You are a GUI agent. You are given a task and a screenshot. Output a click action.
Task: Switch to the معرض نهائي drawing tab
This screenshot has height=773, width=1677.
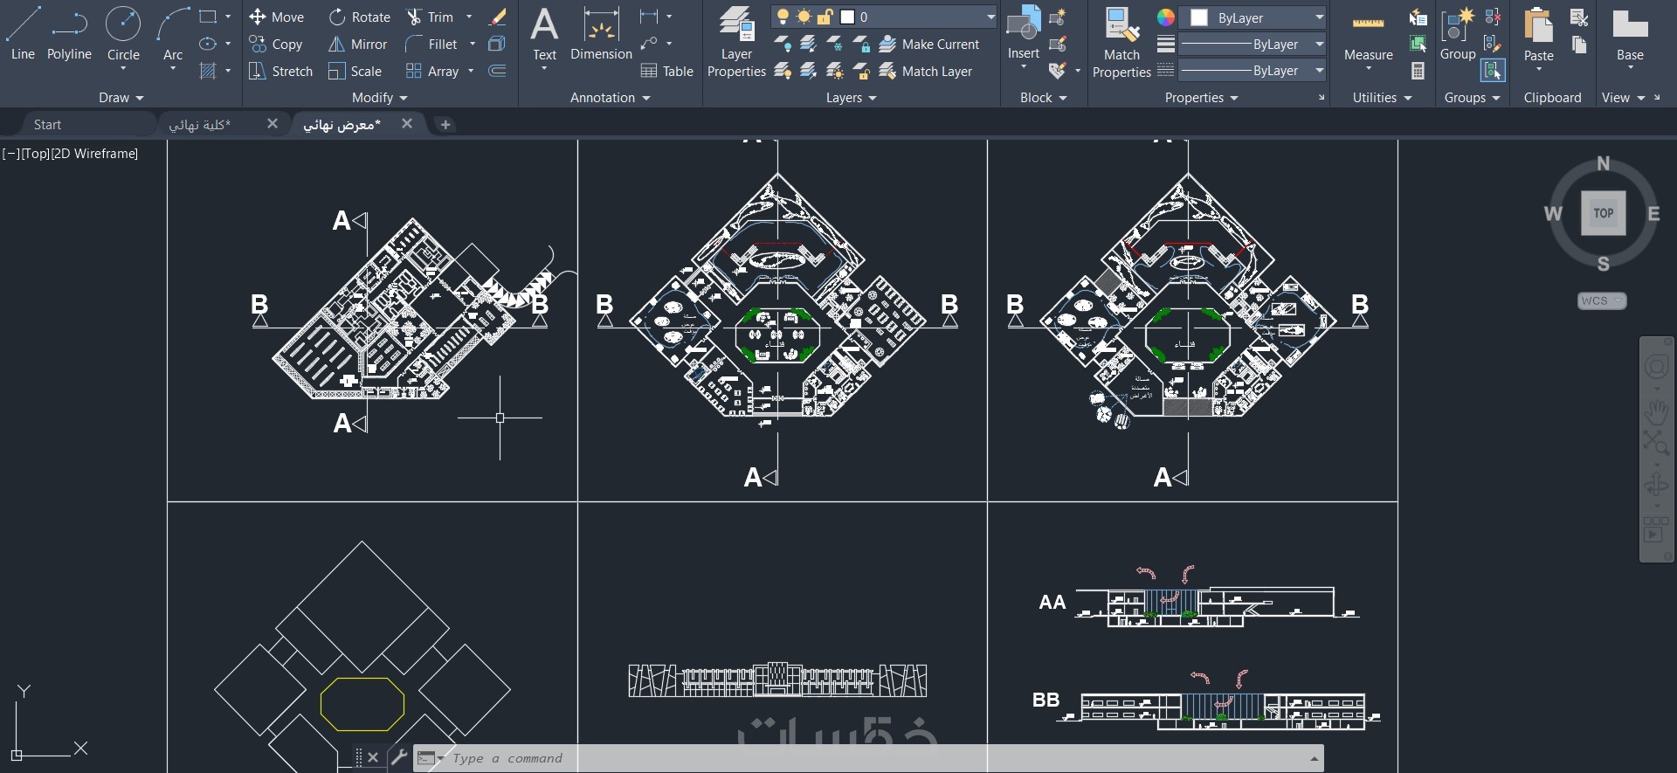[342, 125]
